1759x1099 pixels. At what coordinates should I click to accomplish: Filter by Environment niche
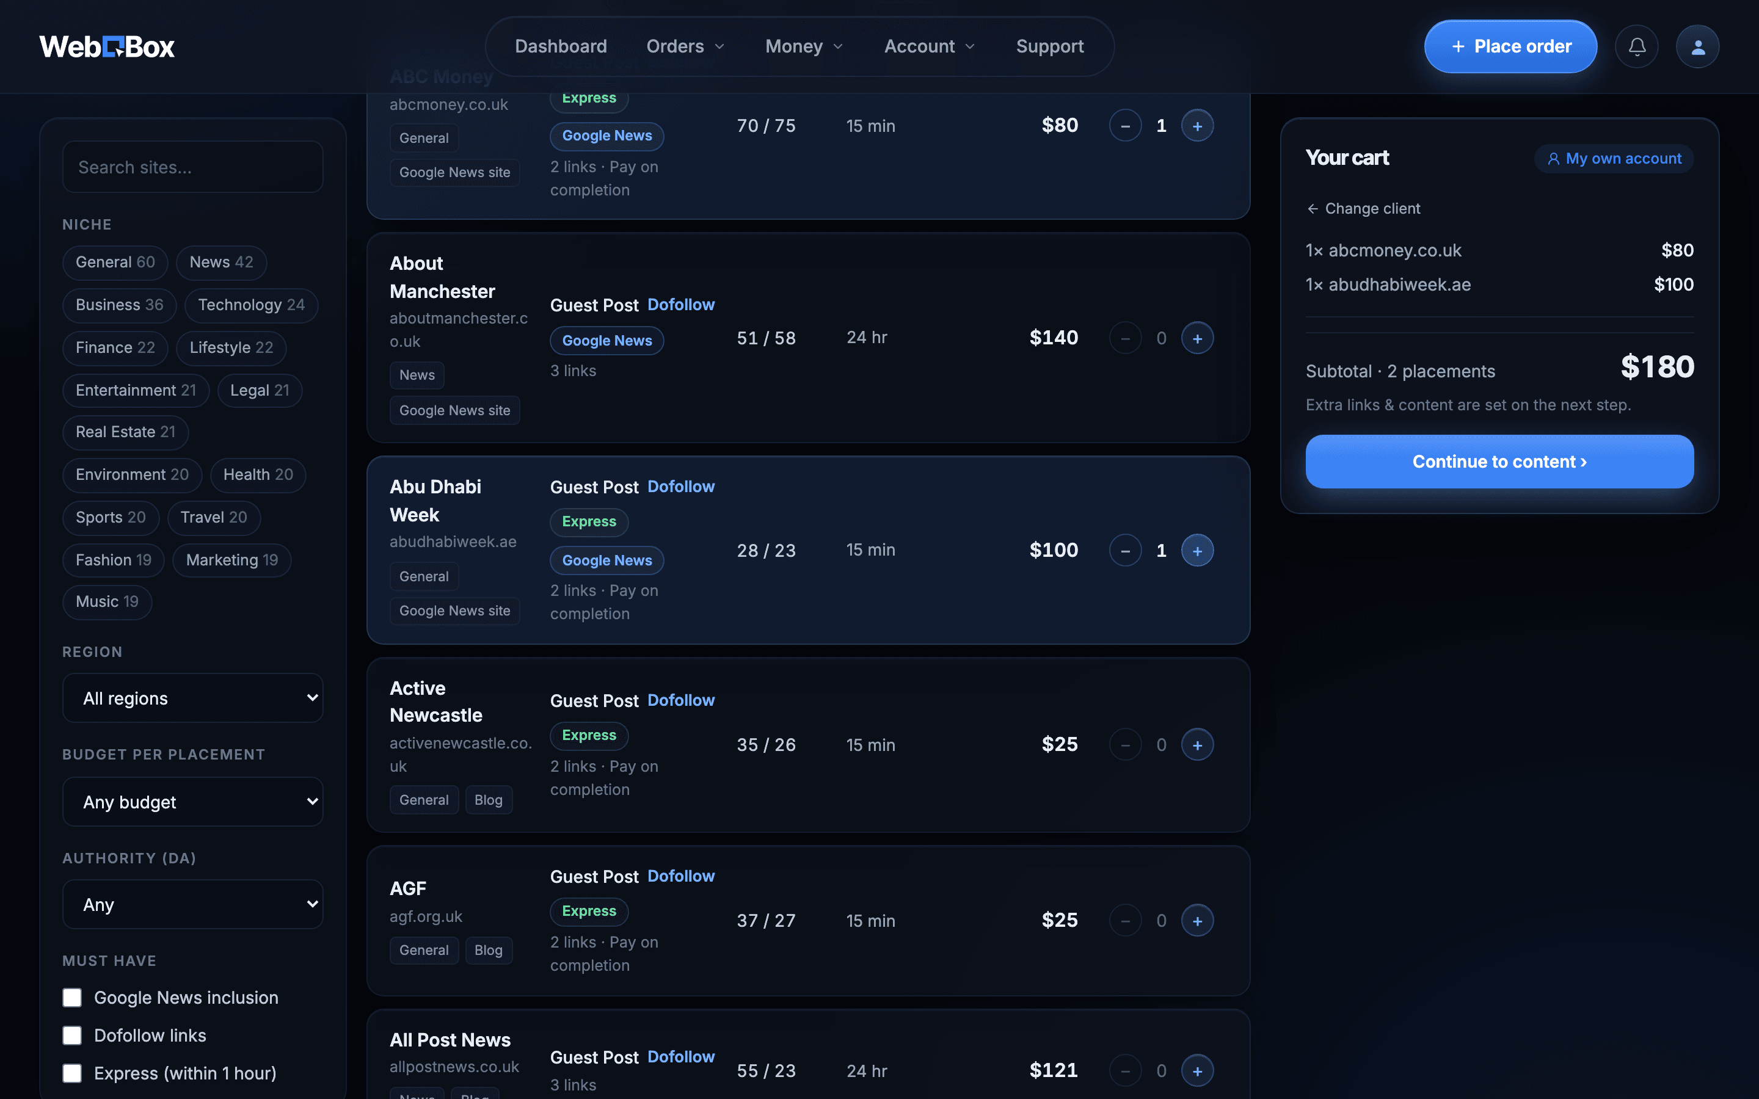click(131, 474)
